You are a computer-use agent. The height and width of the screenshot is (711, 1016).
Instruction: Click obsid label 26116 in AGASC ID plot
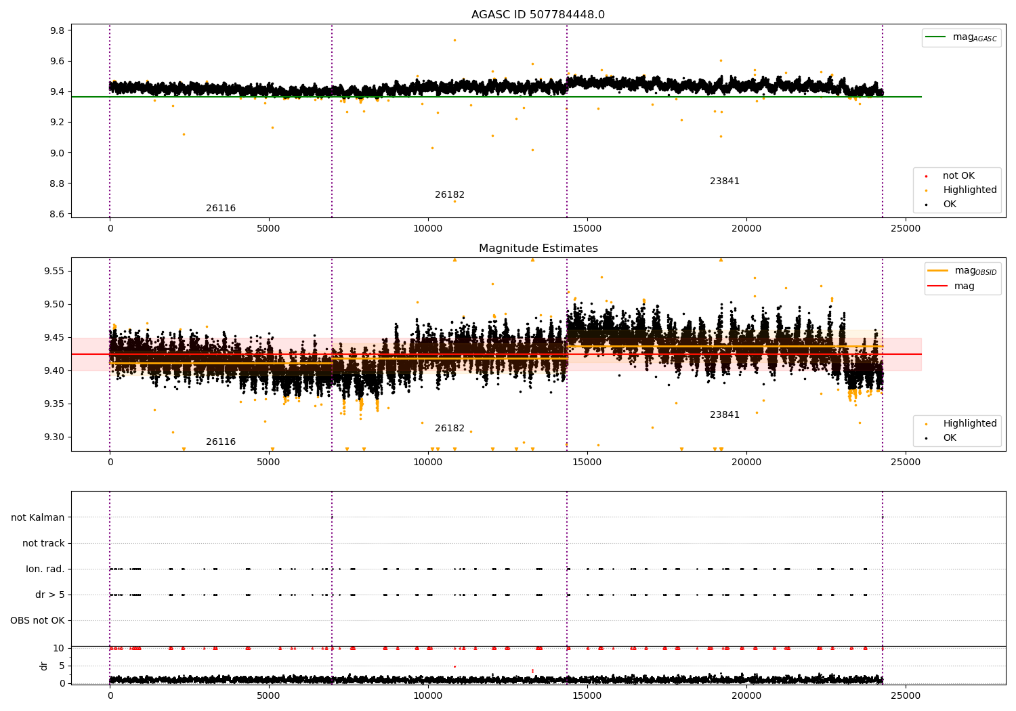tap(221, 209)
